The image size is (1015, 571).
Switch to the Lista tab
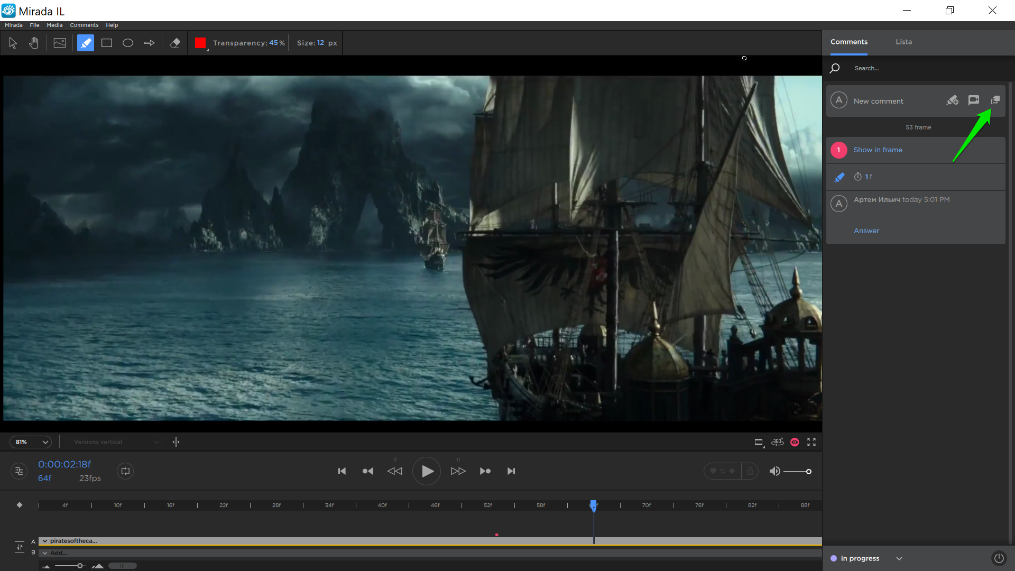click(x=903, y=42)
